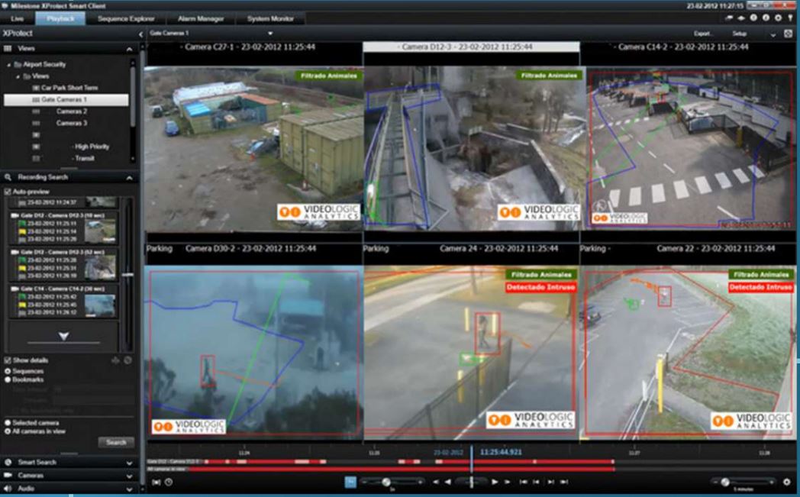800x497 pixels.
Task: Toggle full screen view icon
Action: point(789,34)
